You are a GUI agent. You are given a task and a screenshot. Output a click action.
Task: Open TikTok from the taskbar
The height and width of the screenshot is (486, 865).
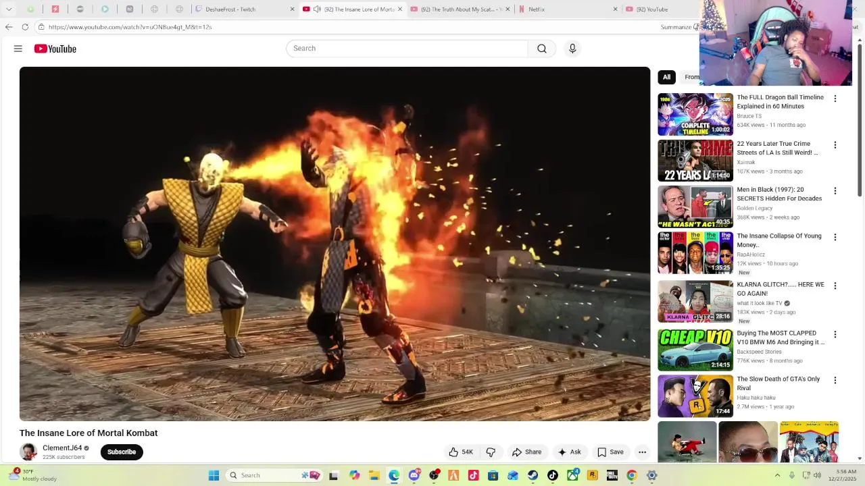(x=553, y=475)
